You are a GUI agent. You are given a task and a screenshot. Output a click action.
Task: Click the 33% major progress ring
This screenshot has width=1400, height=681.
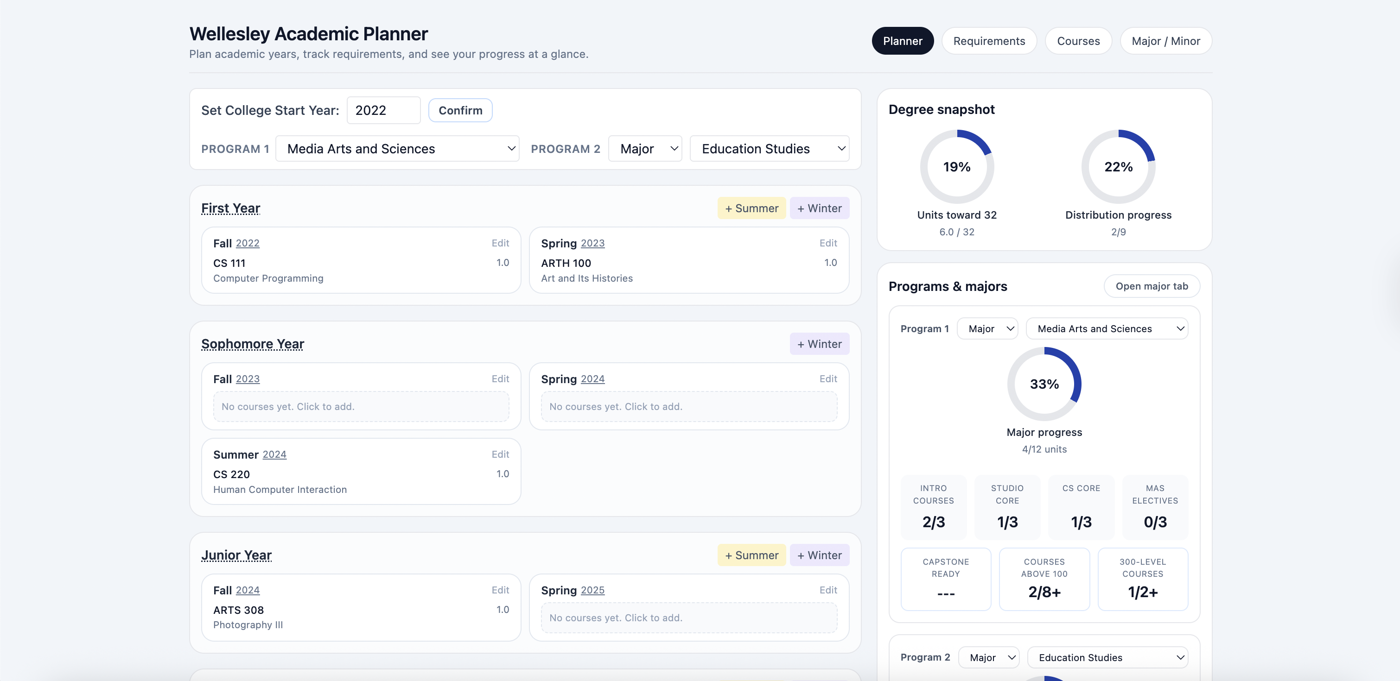[1044, 384]
